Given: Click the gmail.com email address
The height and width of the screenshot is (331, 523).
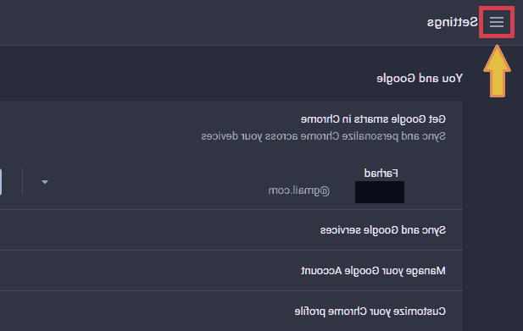Looking at the screenshot, I should (x=299, y=190).
